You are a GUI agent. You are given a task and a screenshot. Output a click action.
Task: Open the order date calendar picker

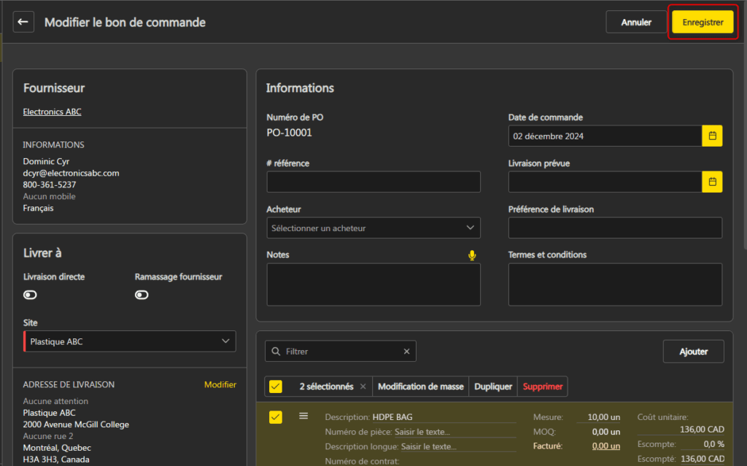(x=712, y=136)
